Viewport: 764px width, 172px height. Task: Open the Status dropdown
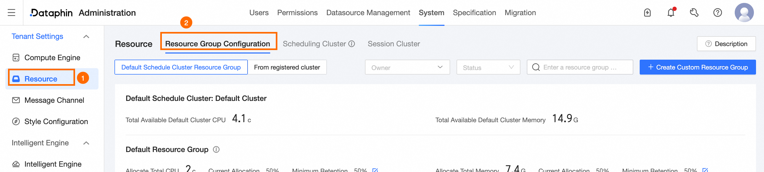488,67
